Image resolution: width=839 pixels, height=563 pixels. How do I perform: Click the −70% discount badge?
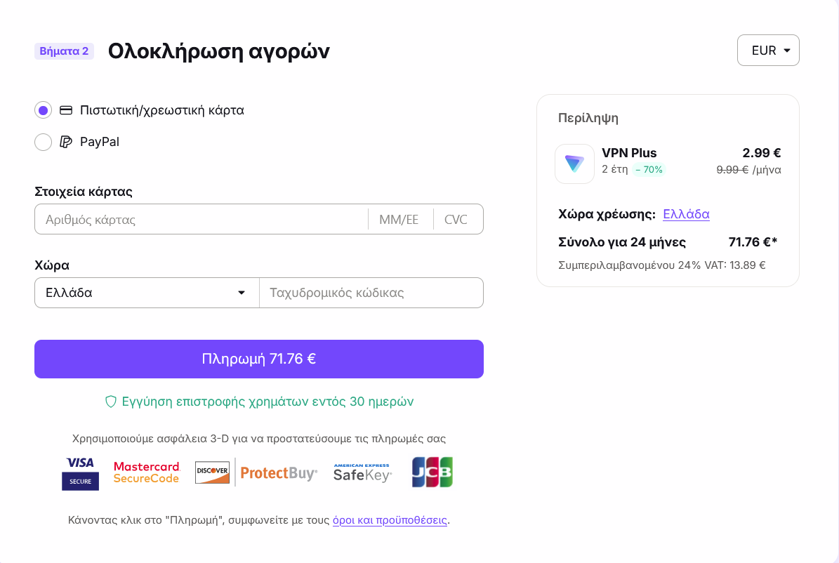(649, 170)
